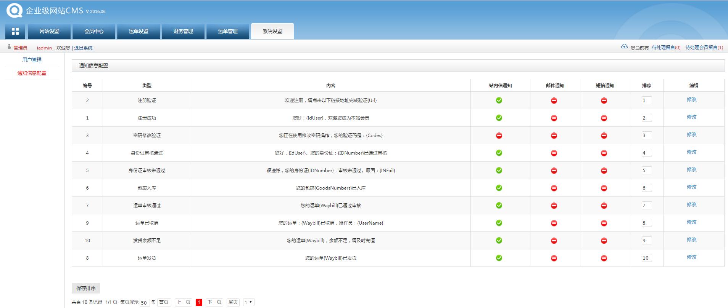The width and height of the screenshot is (728, 308).
Task: Click the cloud icon beside pending messages
Action: 624,47
